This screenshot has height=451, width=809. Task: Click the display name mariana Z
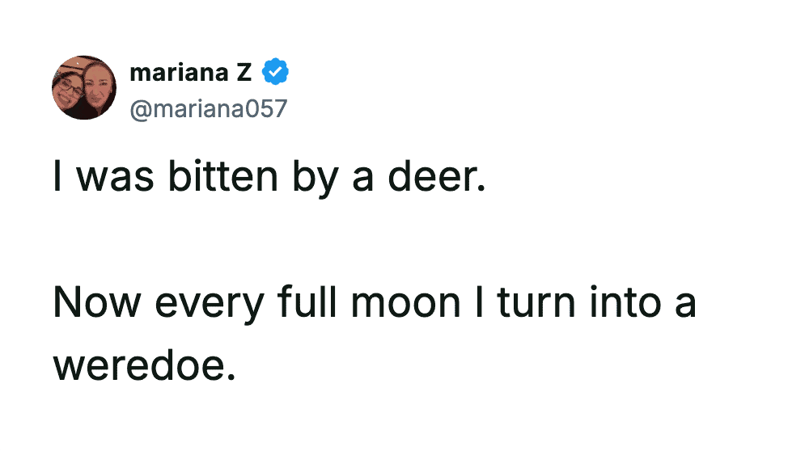click(191, 74)
